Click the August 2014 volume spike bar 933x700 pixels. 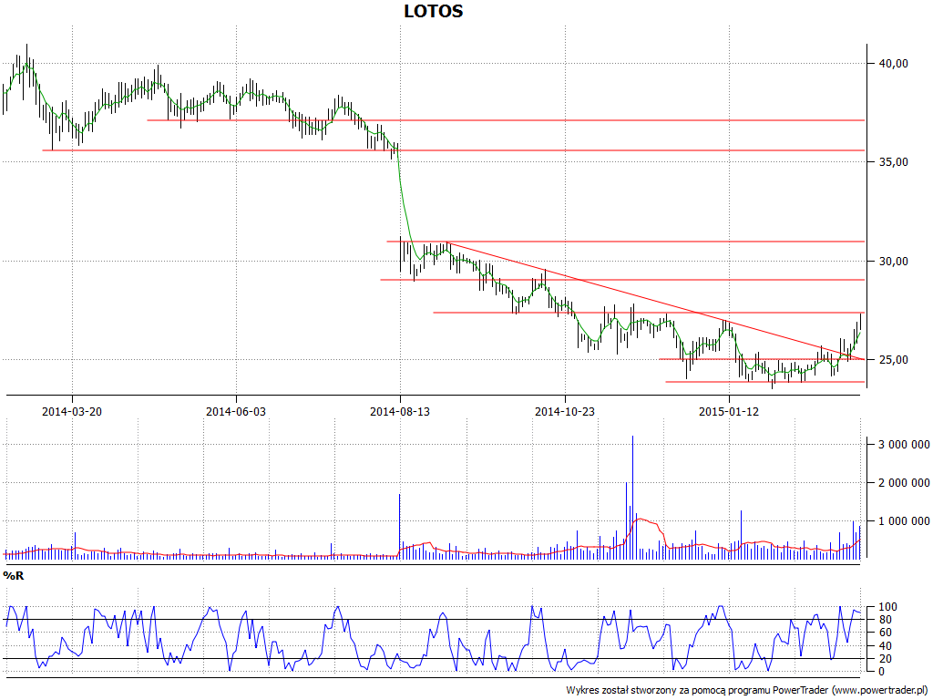tap(400, 526)
